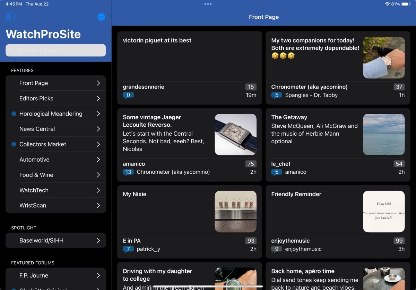Click chevron next to Editors Picks
The image size is (416, 290).
pyautogui.click(x=98, y=98)
